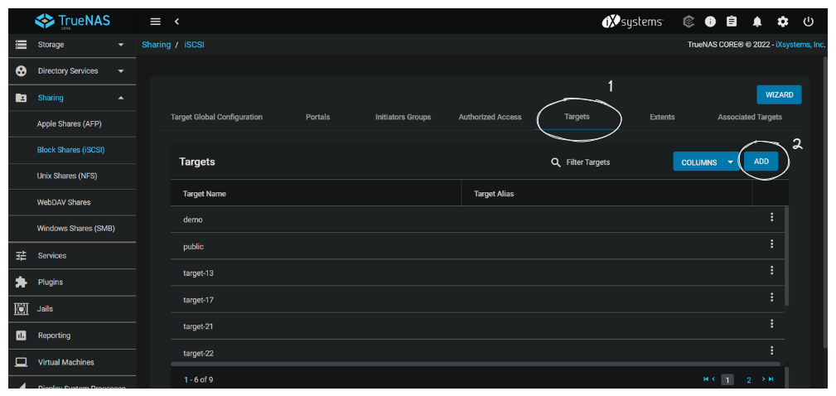Screen dimensions: 836x396
Task: Open the Alerts bell icon
Action: (757, 22)
